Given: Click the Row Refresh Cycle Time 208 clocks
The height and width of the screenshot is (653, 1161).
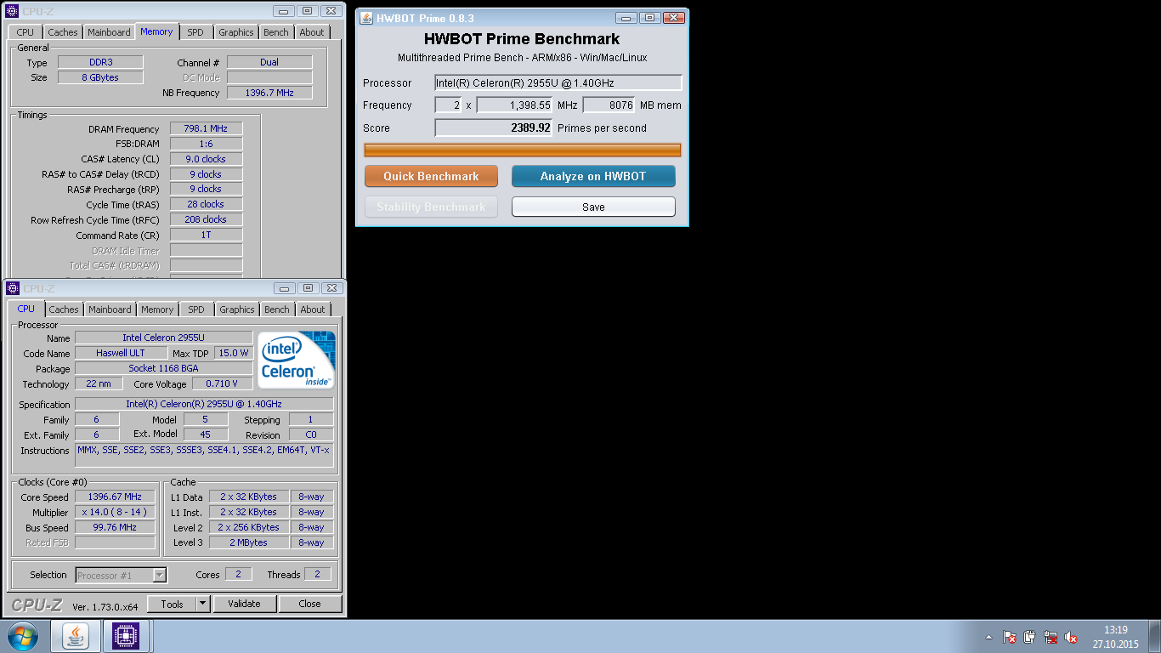Looking at the screenshot, I should coord(206,219).
